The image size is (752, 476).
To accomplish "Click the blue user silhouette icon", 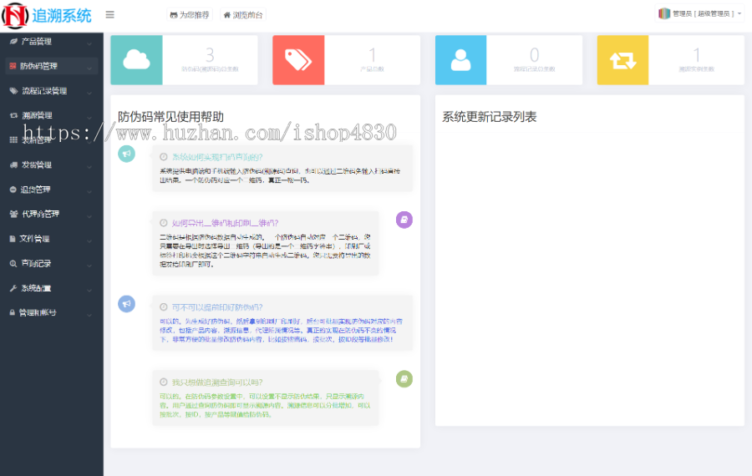I will point(460,59).
